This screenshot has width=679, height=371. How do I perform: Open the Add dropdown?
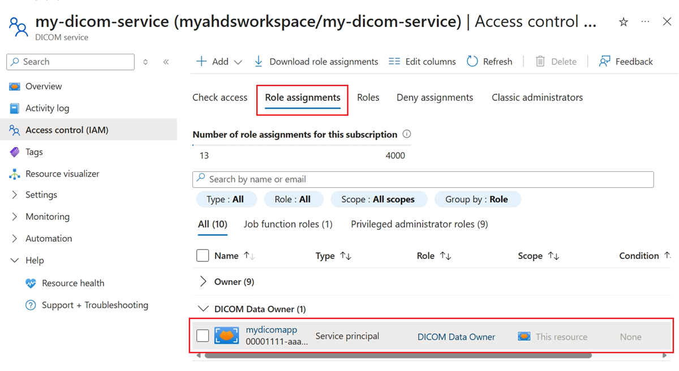pyautogui.click(x=219, y=62)
